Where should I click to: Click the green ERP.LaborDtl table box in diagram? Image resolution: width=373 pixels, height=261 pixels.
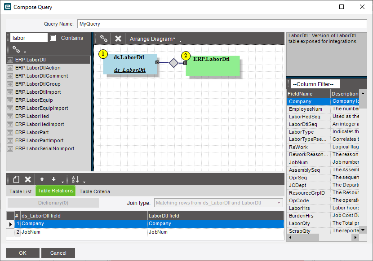(213, 66)
